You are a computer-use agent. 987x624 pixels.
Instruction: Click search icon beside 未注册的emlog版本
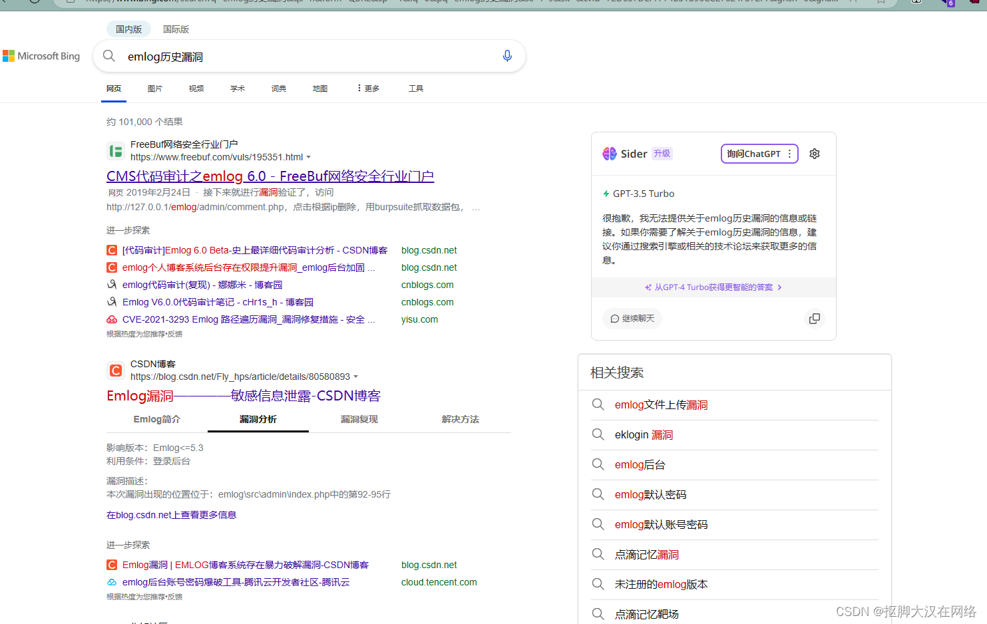(x=598, y=584)
